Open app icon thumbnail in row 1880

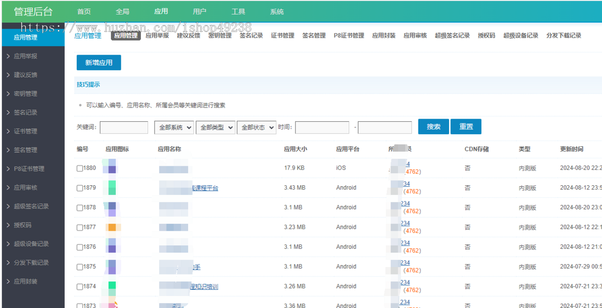(109, 166)
